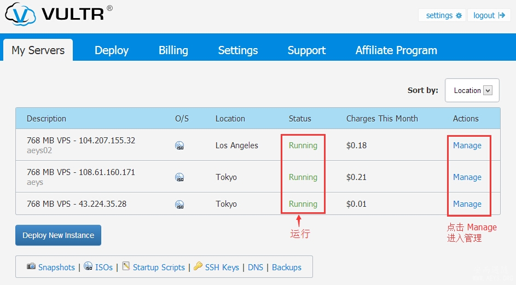516x285 pixels.
Task: Select the 768 MB VPS - 108.61.160.171 entry
Action: click(81, 172)
